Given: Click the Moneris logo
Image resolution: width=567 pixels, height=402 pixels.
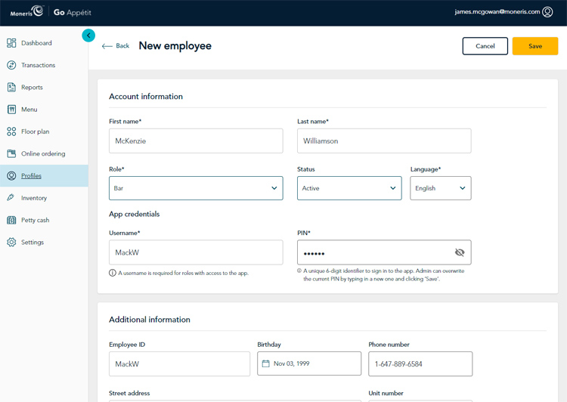Looking at the screenshot, I should (26, 11).
